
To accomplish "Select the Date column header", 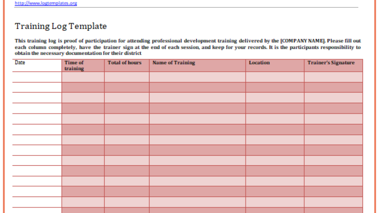I will coord(20,62).
